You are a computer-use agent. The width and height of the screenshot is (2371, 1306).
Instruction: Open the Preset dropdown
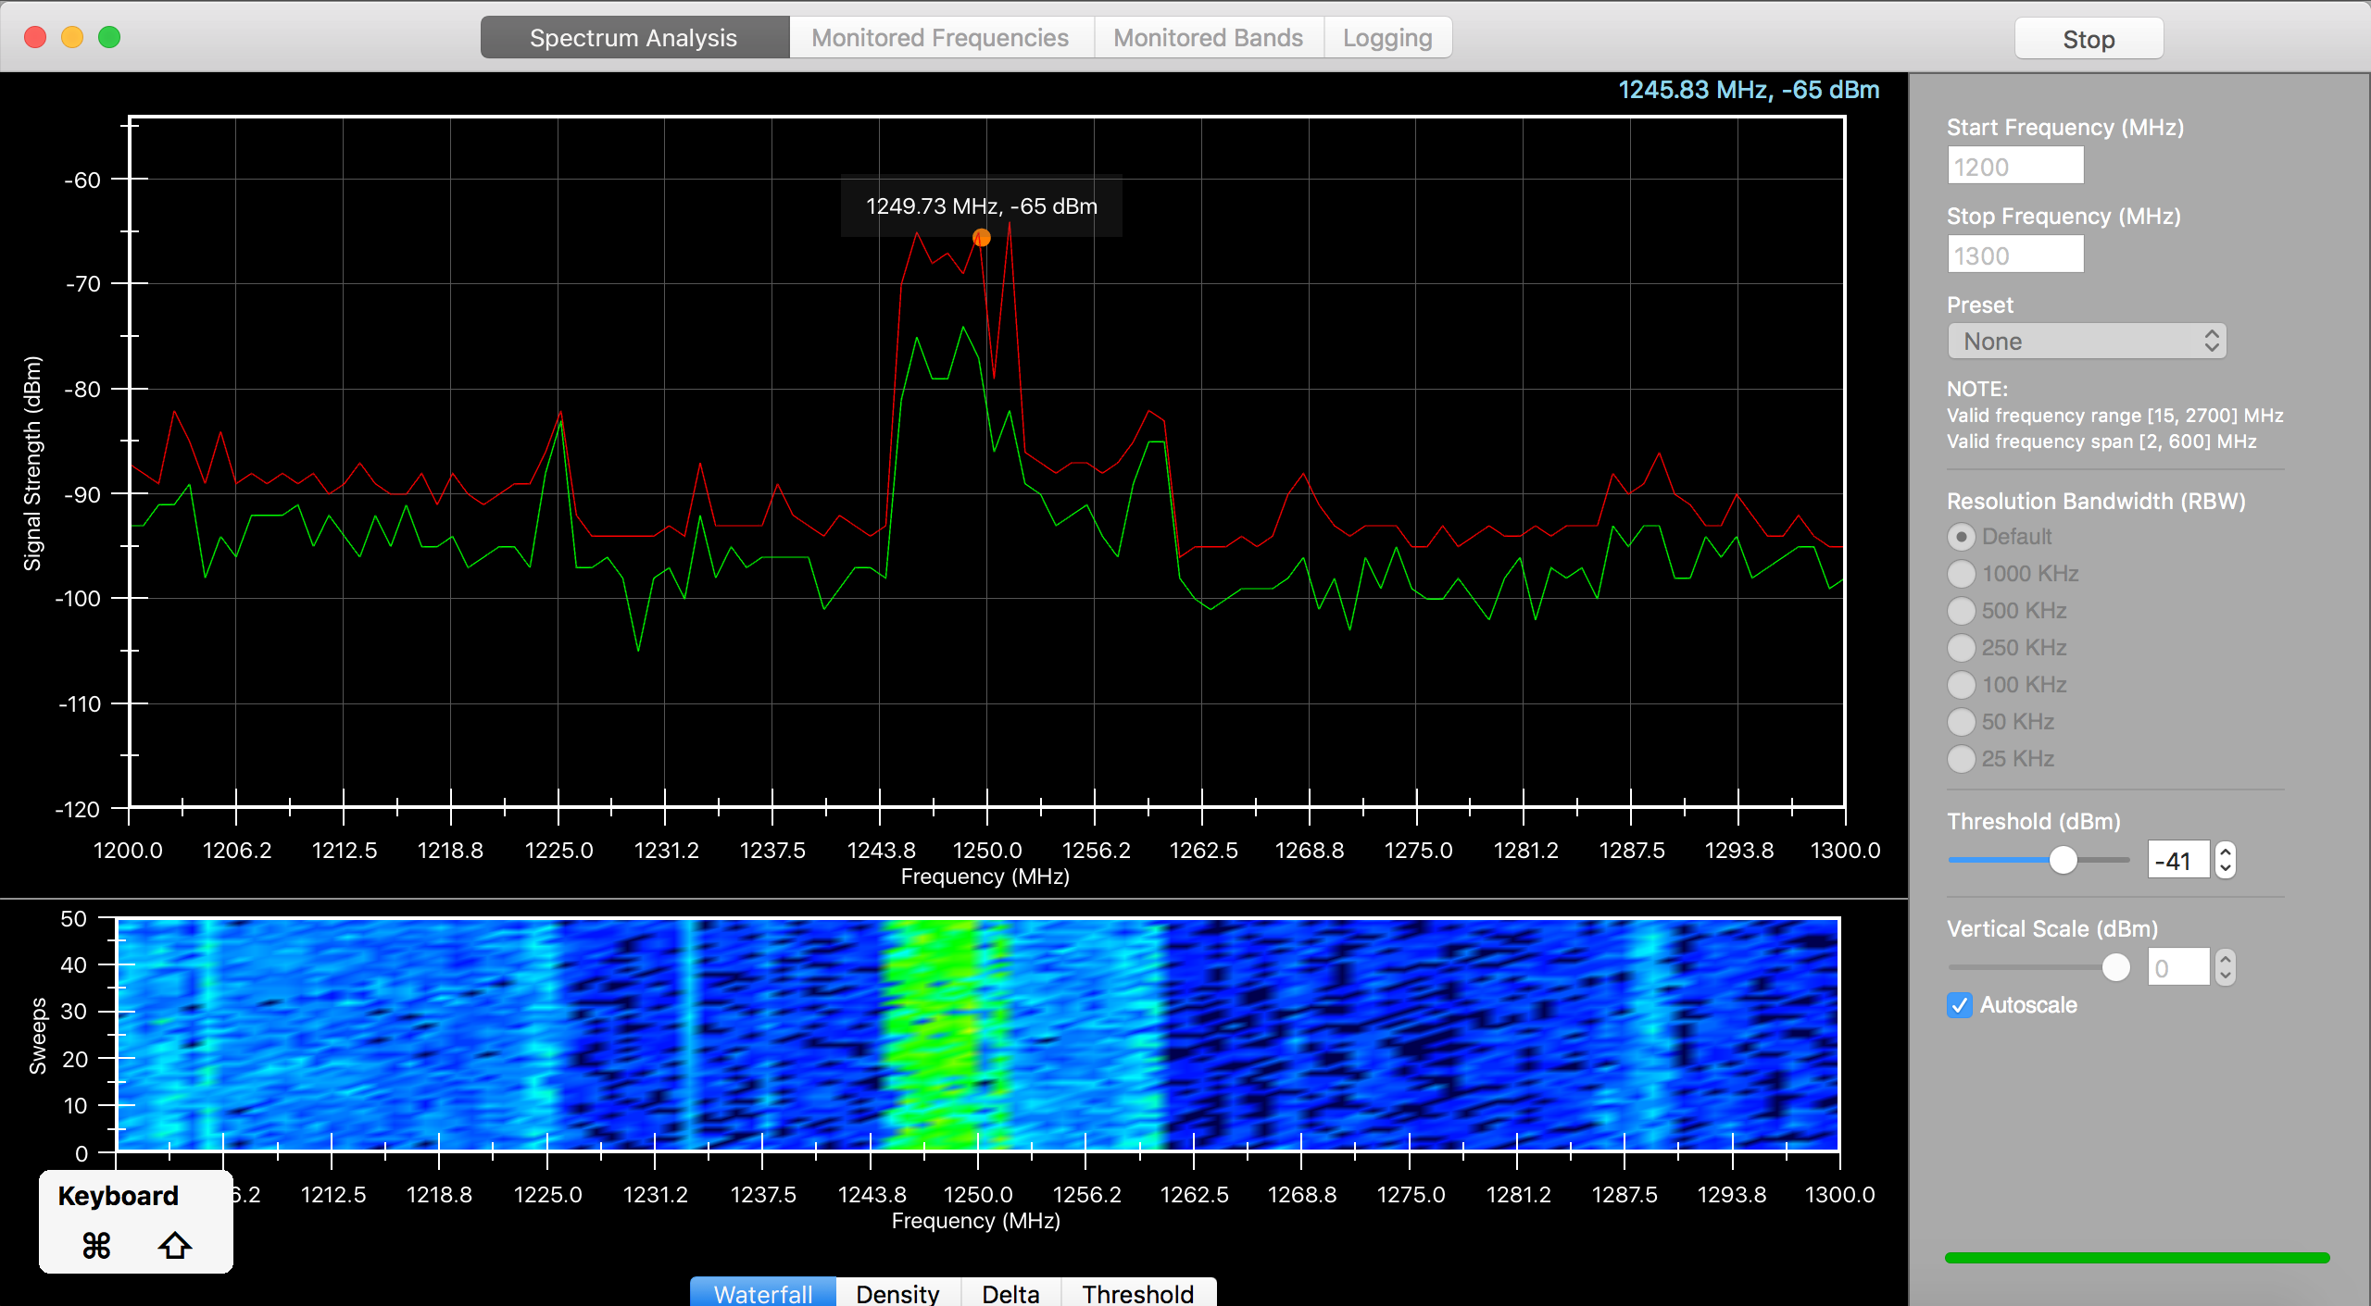pos(2087,342)
